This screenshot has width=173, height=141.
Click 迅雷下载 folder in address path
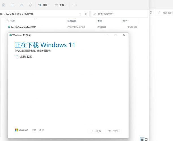tap(29, 14)
